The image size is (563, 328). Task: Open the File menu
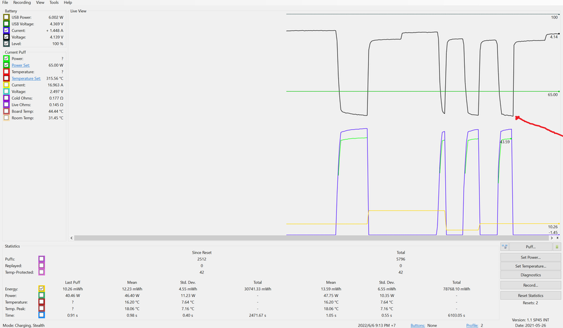(5, 3)
